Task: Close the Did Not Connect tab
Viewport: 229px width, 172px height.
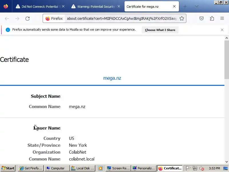Action: coord(63,6)
